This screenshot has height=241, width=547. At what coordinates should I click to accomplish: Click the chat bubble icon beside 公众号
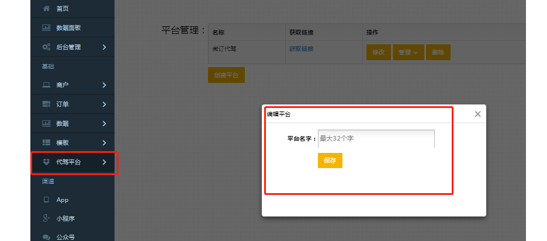pos(46,237)
